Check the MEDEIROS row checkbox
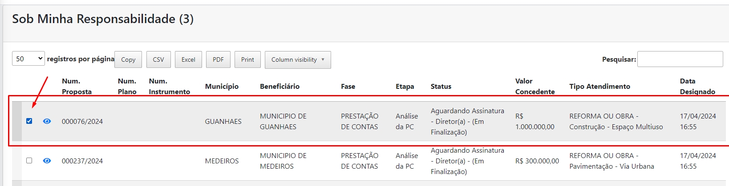 click(x=29, y=160)
